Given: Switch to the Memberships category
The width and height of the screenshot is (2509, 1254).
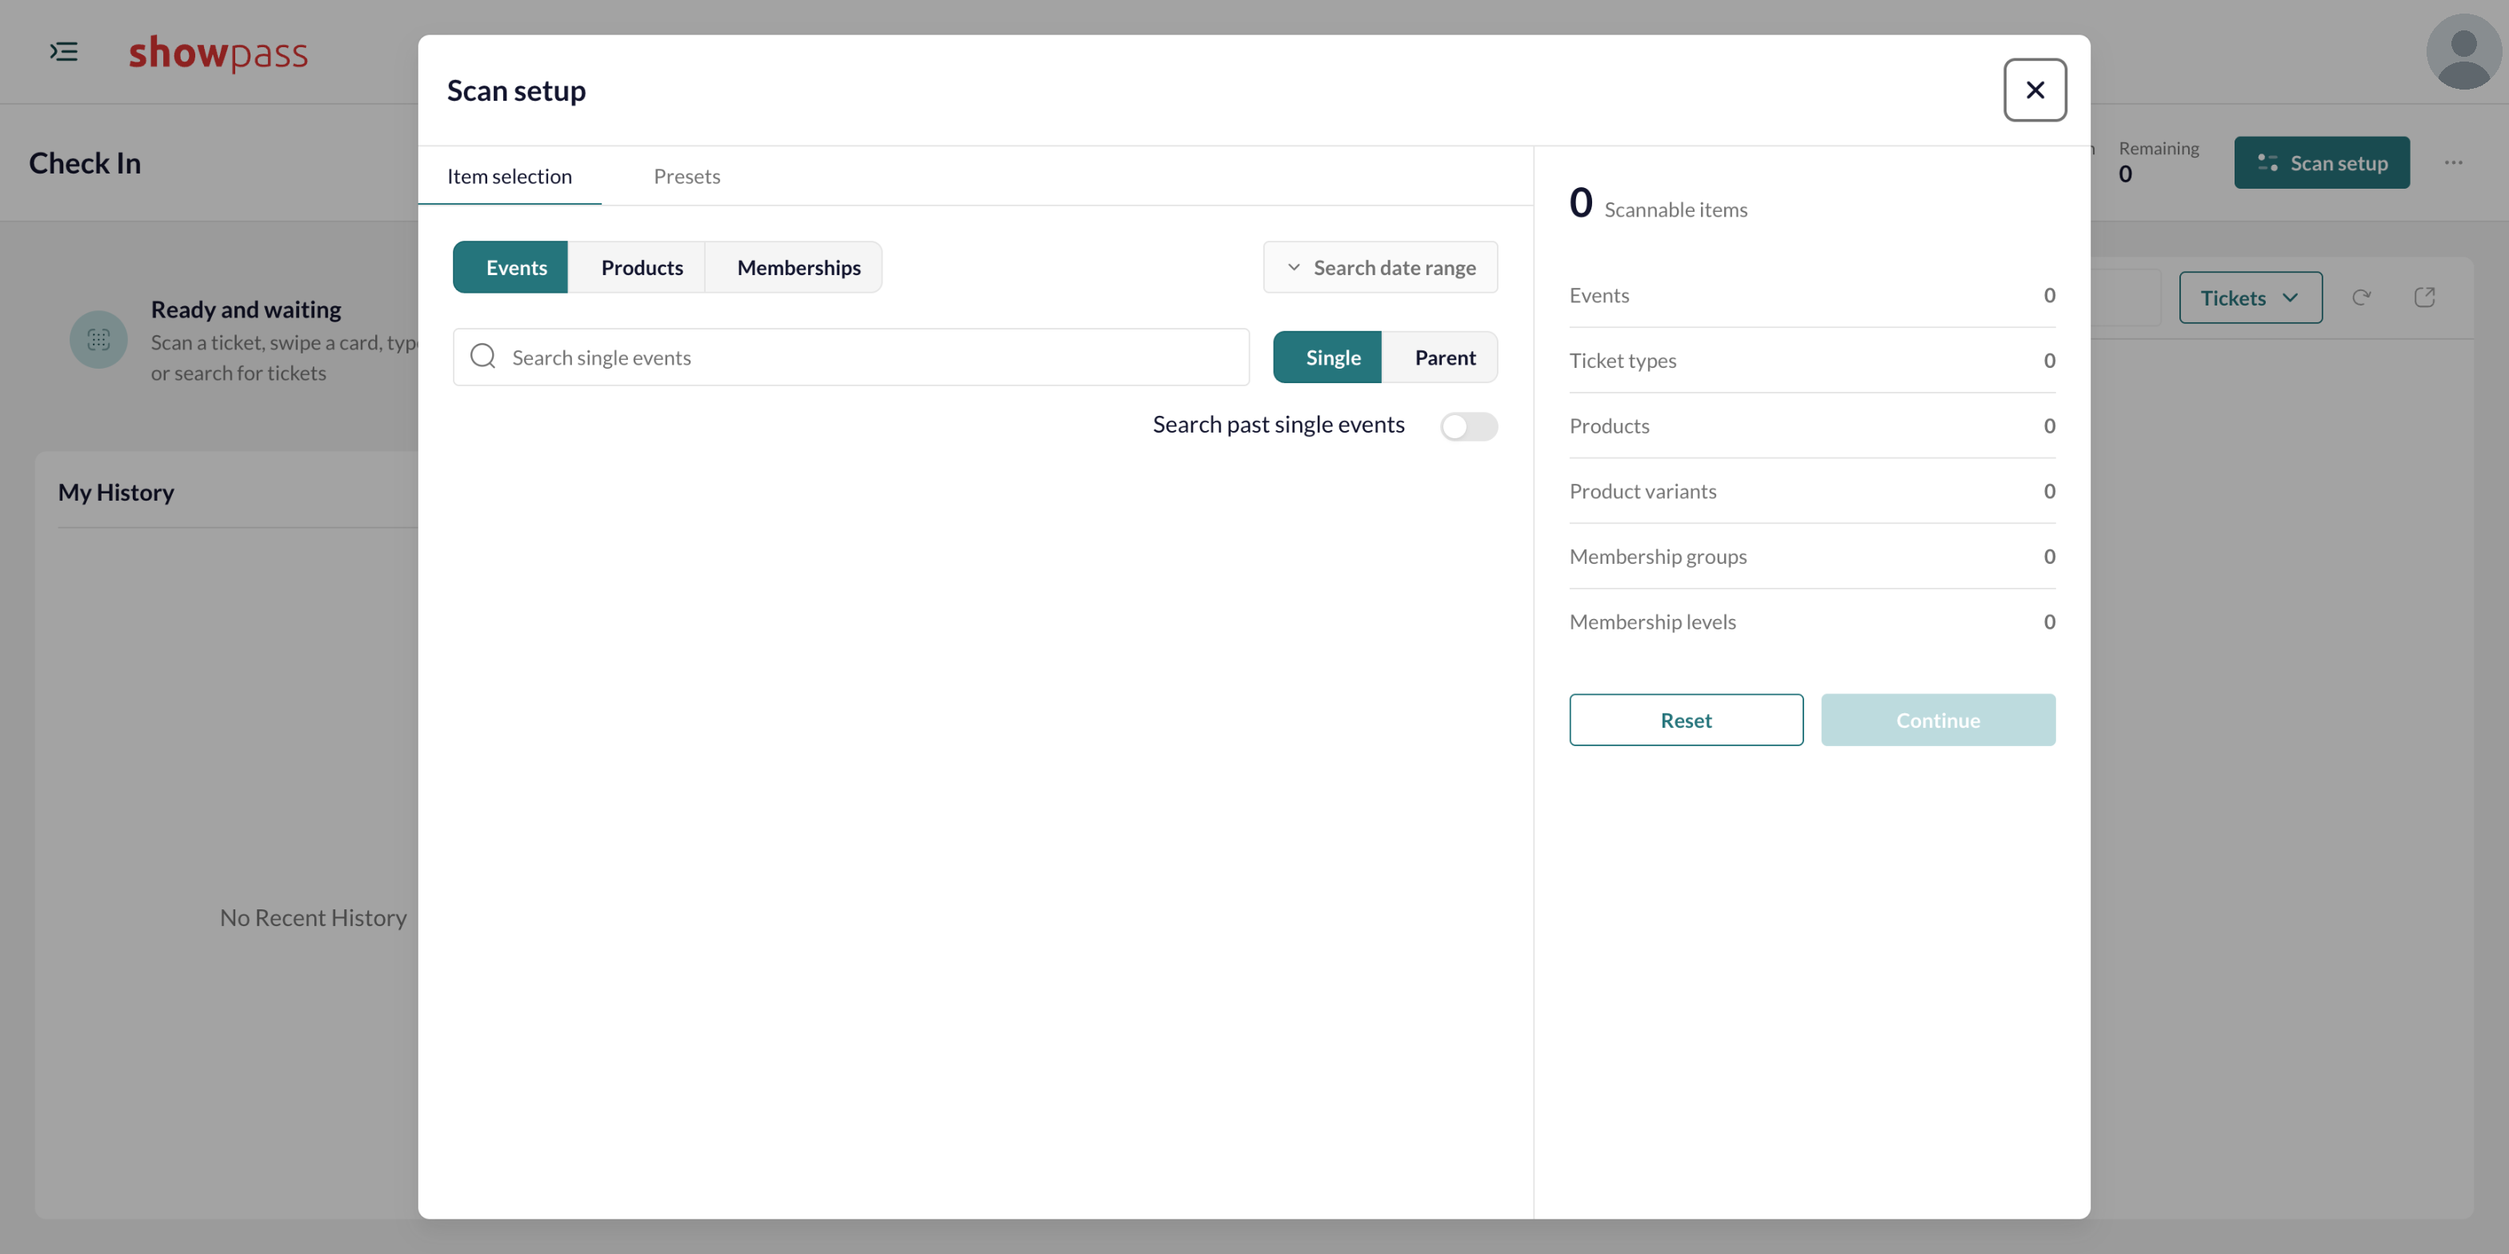Looking at the screenshot, I should pyautogui.click(x=793, y=267).
